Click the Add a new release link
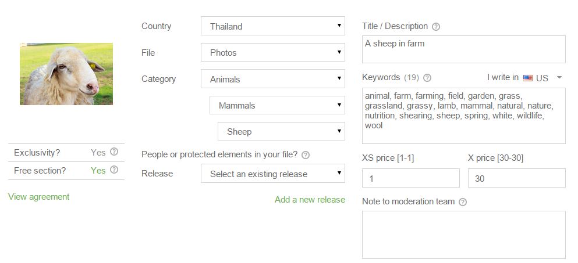The height and width of the screenshot is (263, 578). pyautogui.click(x=310, y=200)
